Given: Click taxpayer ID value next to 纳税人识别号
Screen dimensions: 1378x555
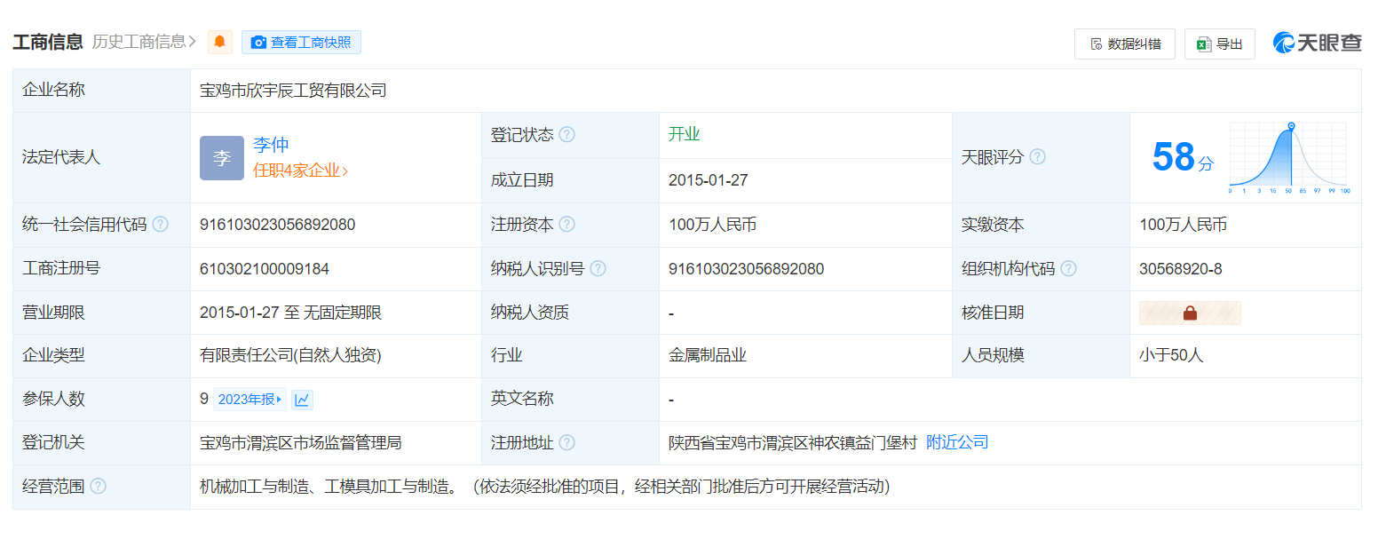Looking at the screenshot, I should 747,269.
